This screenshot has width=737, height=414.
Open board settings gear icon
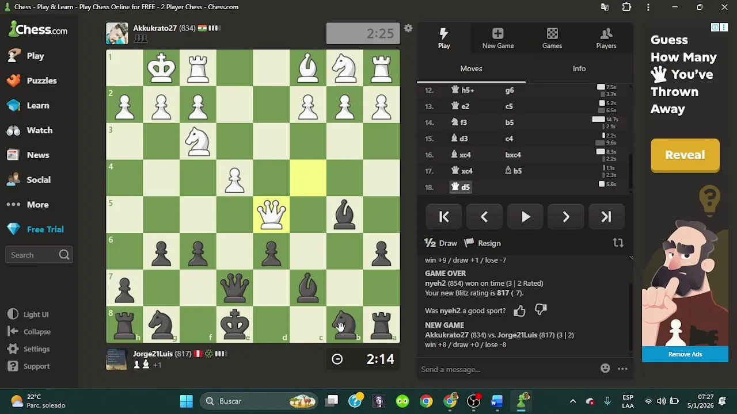coord(408,28)
